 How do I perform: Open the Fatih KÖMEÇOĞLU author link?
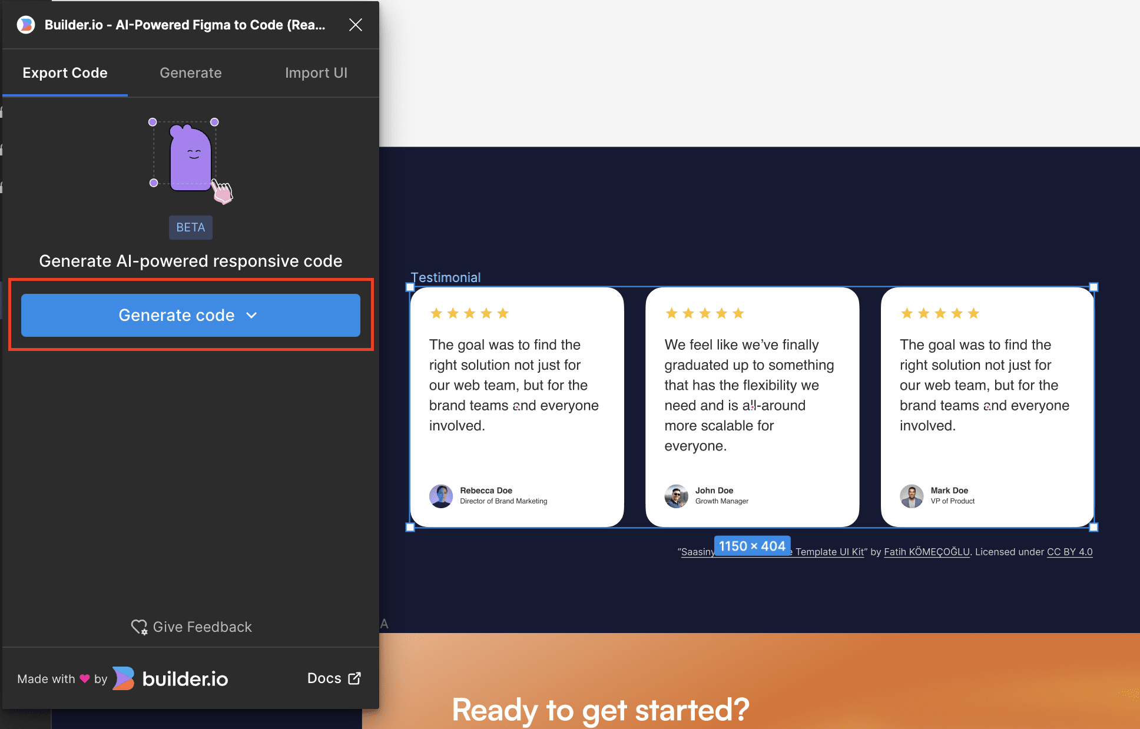click(x=926, y=552)
